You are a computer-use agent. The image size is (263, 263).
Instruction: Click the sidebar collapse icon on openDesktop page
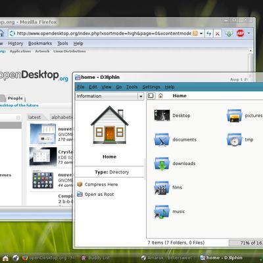pyautogui.click(x=18, y=118)
